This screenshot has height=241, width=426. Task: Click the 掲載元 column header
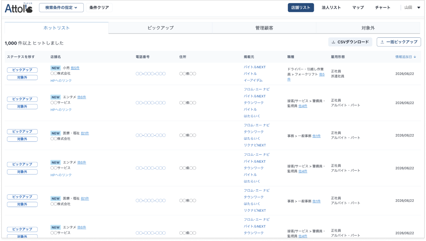point(249,57)
